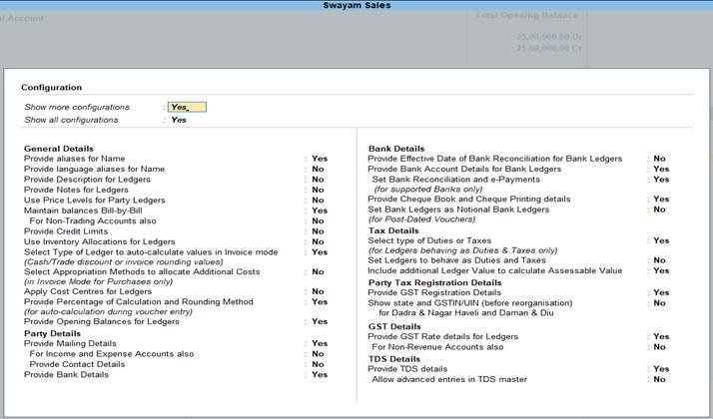Image resolution: width=713 pixels, height=419 pixels.
Task: Disable 'Provide Mailing Details' under Party Details
Action: [x=319, y=343]
